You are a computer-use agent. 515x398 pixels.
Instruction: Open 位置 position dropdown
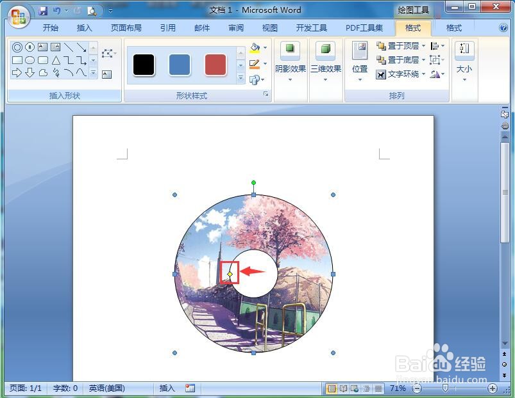point(360,61)
